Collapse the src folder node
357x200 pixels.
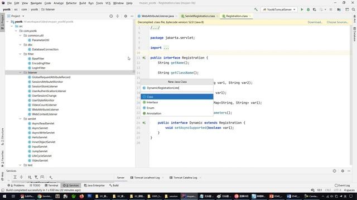(x=12, y=26)
